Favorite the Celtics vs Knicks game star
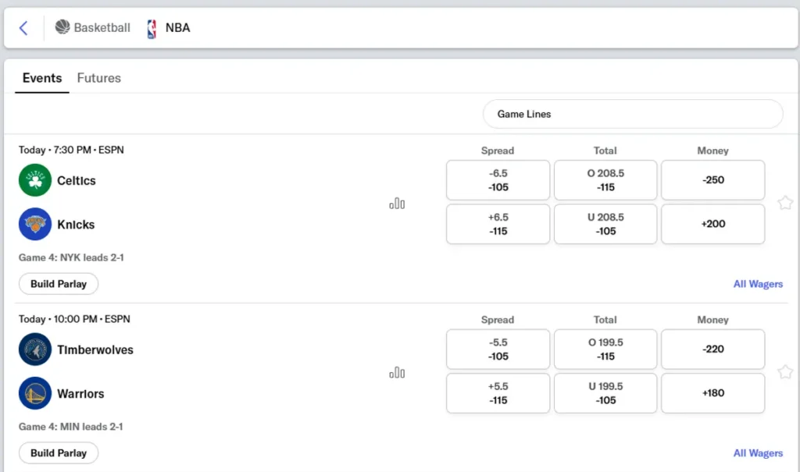The height and width of the screenshot is (472, 800). point(785,203)
